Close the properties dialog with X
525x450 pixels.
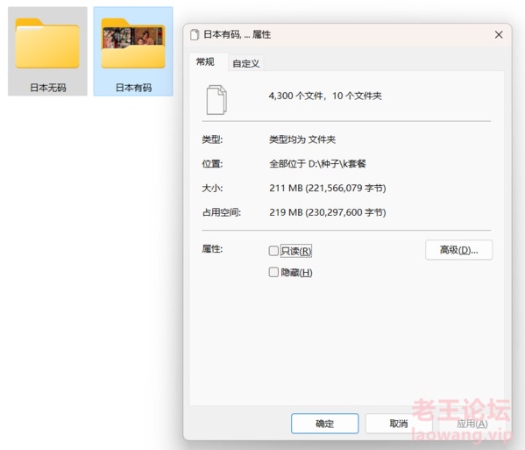tap(499, 34)
